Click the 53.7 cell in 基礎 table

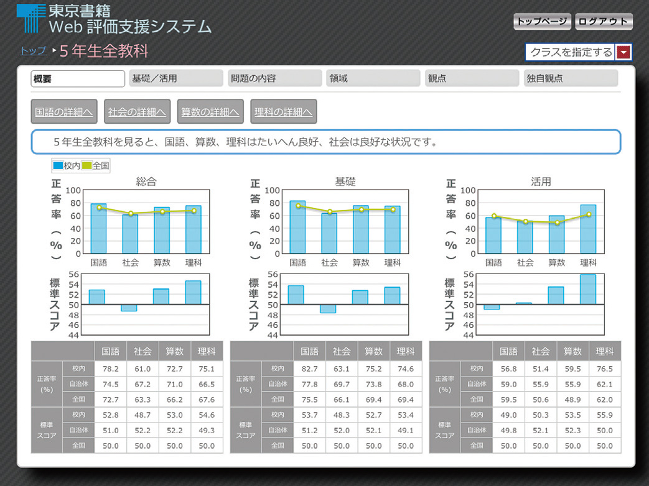click(310, 415)
